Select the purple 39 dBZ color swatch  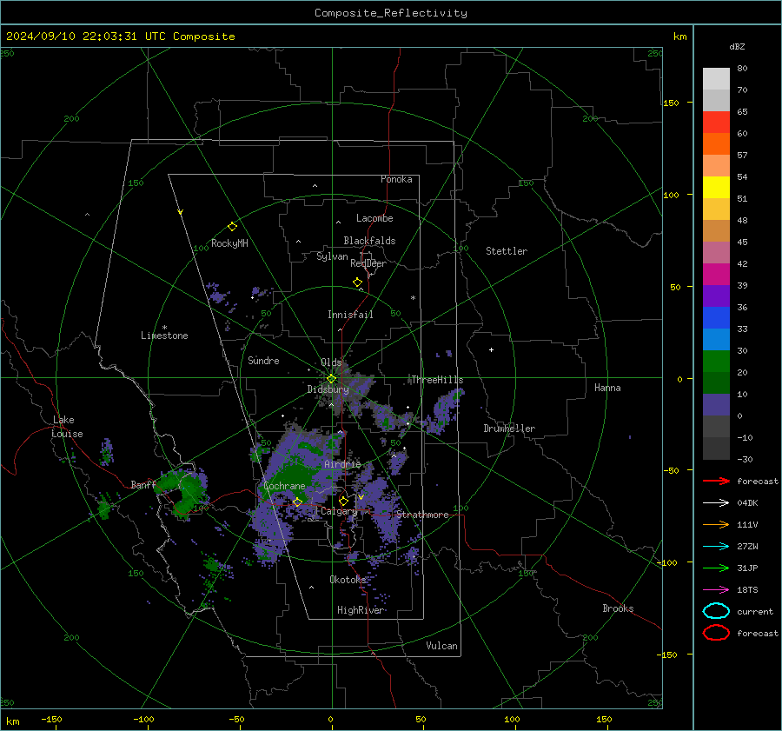(716, 296)
